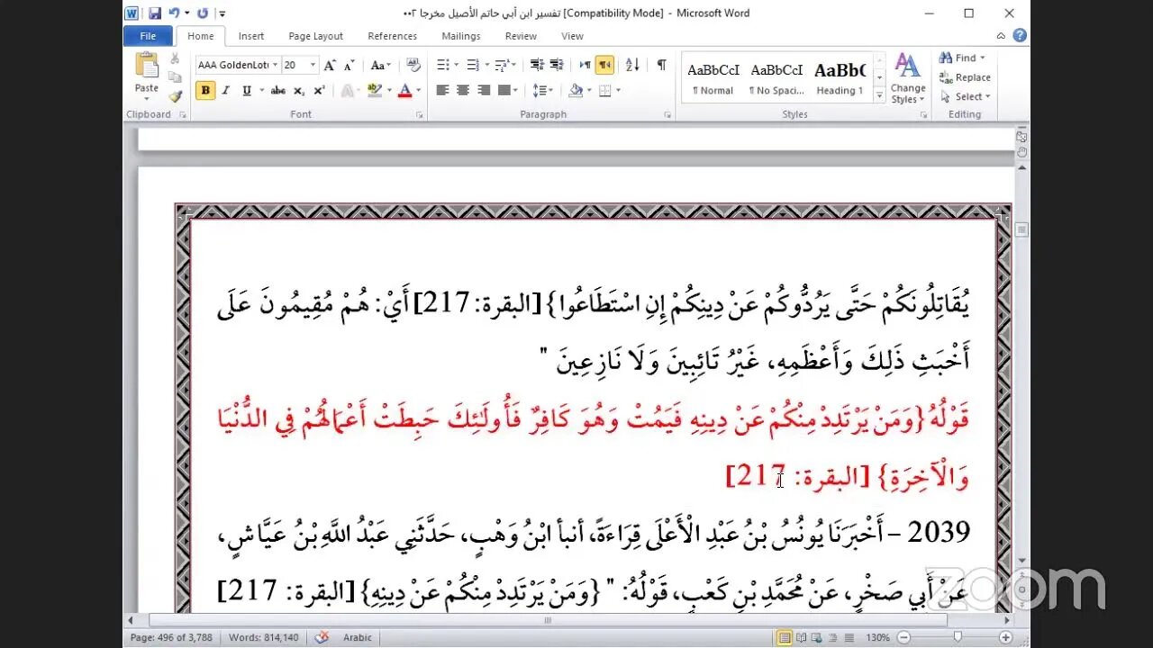Screen dimensions: 1153x648
Task: Switch to Full Screen Reading view
Action: point(801,637)
